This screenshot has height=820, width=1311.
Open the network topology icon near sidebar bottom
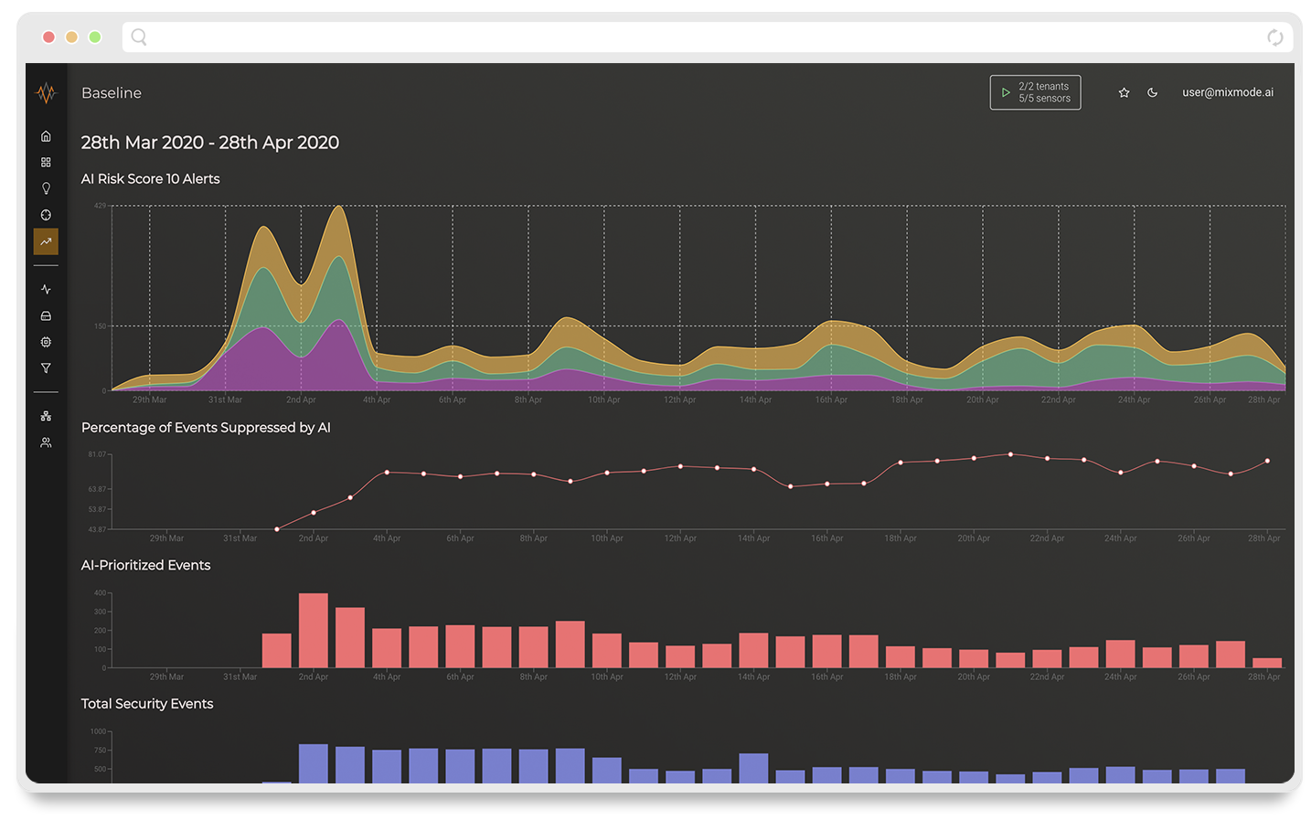click(46, 415)
